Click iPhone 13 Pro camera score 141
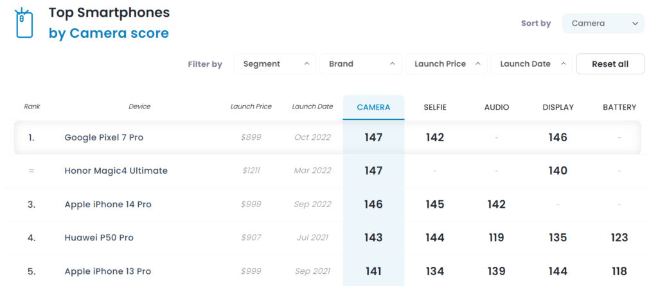 (x=373, y=271)
